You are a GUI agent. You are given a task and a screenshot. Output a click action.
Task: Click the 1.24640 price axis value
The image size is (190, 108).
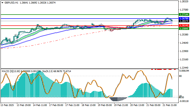point(184,43)
